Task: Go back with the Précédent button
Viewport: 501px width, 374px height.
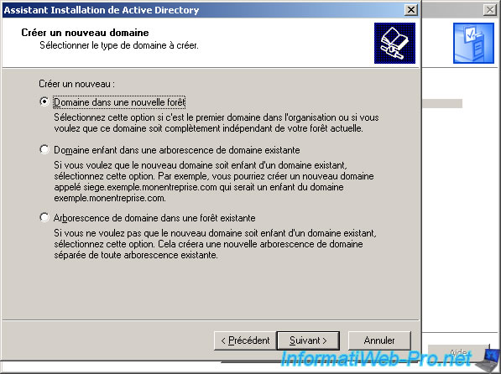Action: pos(245,340)
